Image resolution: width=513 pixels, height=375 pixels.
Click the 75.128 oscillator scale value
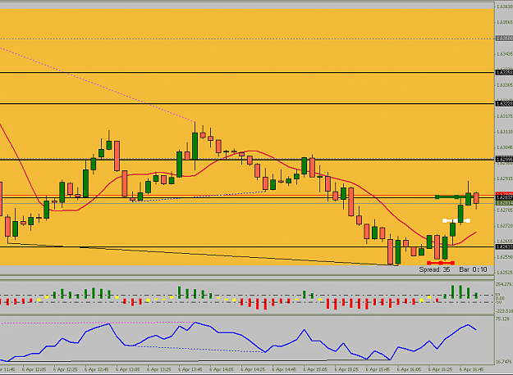click(x=503, y=319)
